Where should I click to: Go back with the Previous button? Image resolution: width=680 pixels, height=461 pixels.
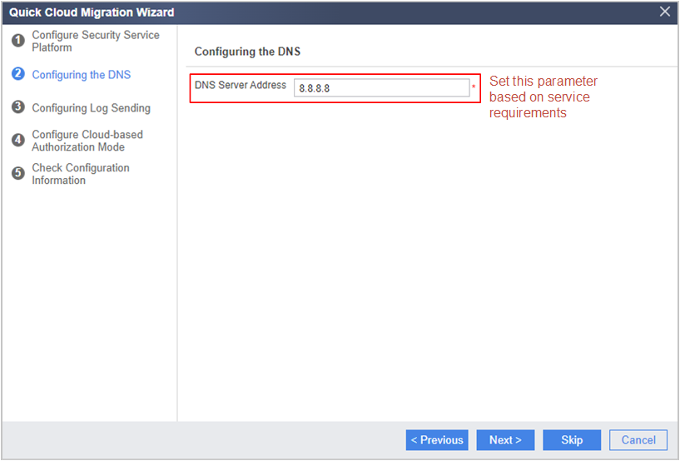click(437, 440)
